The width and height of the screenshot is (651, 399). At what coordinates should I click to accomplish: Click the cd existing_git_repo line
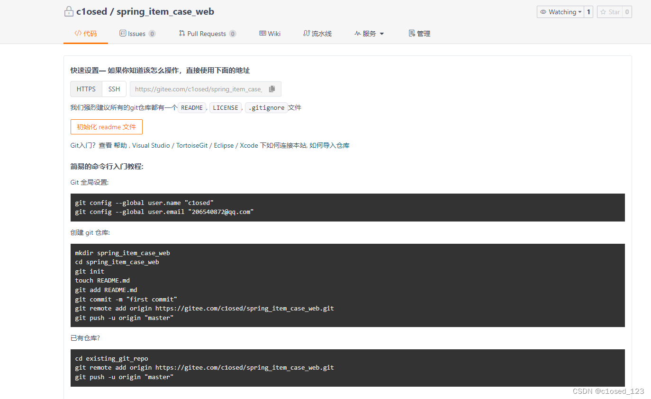111,359
